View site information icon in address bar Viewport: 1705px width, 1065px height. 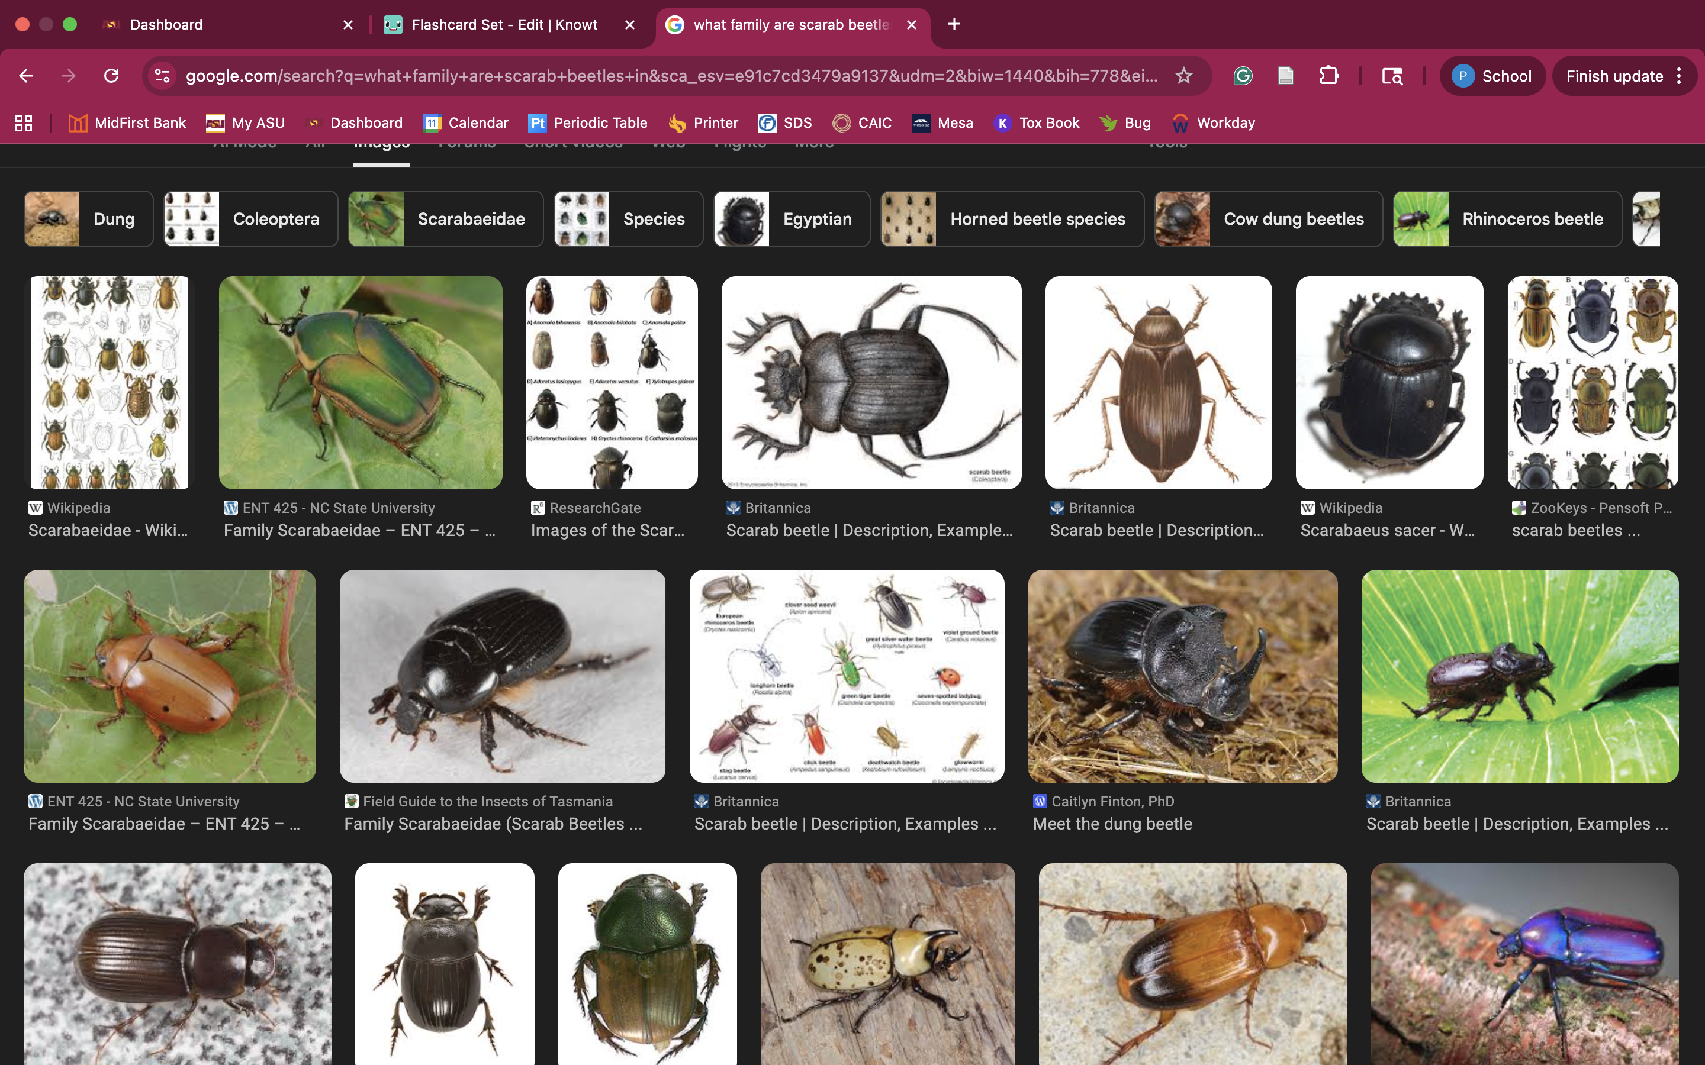tap(162, 75)
